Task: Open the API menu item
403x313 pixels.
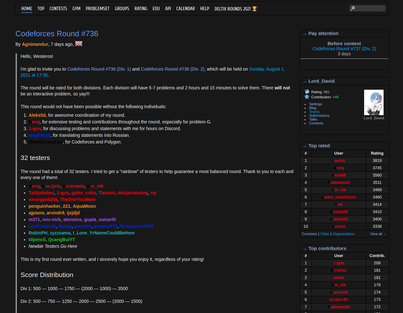Action: pos(168,9)
